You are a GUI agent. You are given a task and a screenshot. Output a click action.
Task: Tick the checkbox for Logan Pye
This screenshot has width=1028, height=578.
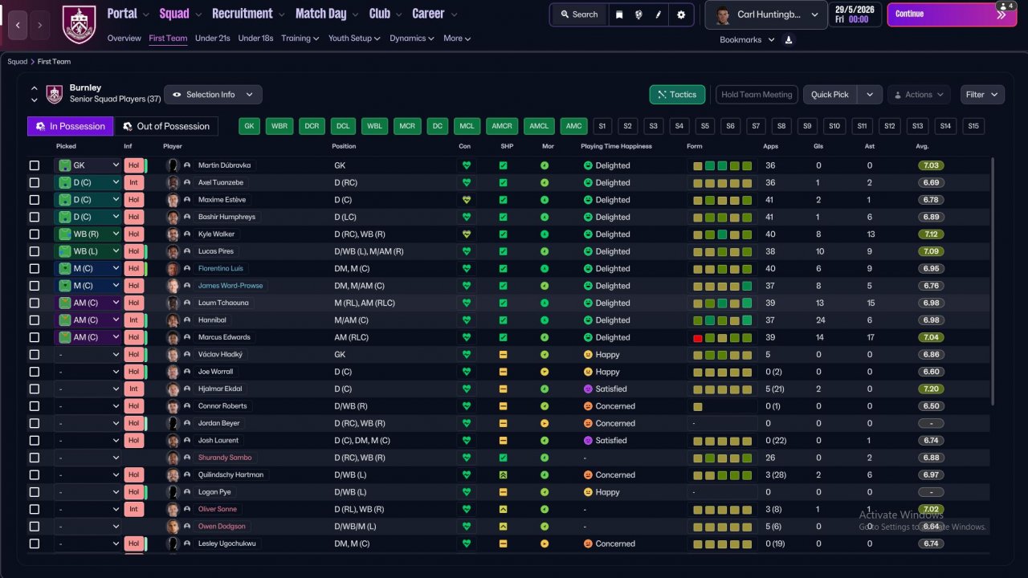coord(35,492)
